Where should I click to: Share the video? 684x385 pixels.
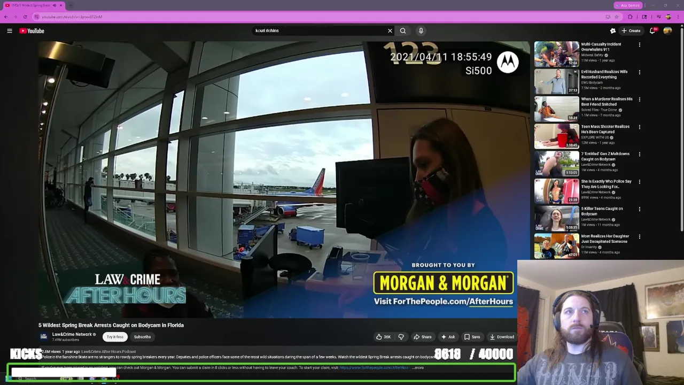(x=422, y=337)
